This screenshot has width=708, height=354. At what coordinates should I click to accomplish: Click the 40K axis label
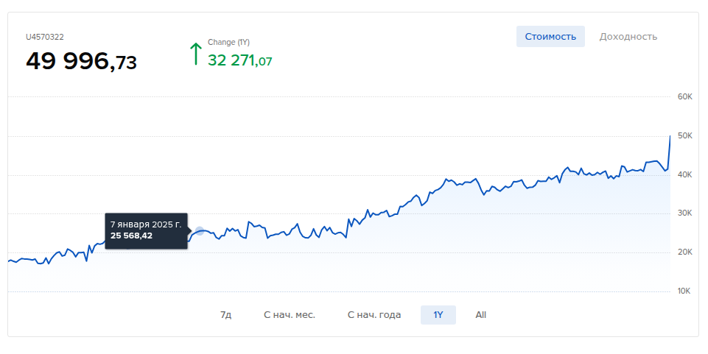click(684, 175)
